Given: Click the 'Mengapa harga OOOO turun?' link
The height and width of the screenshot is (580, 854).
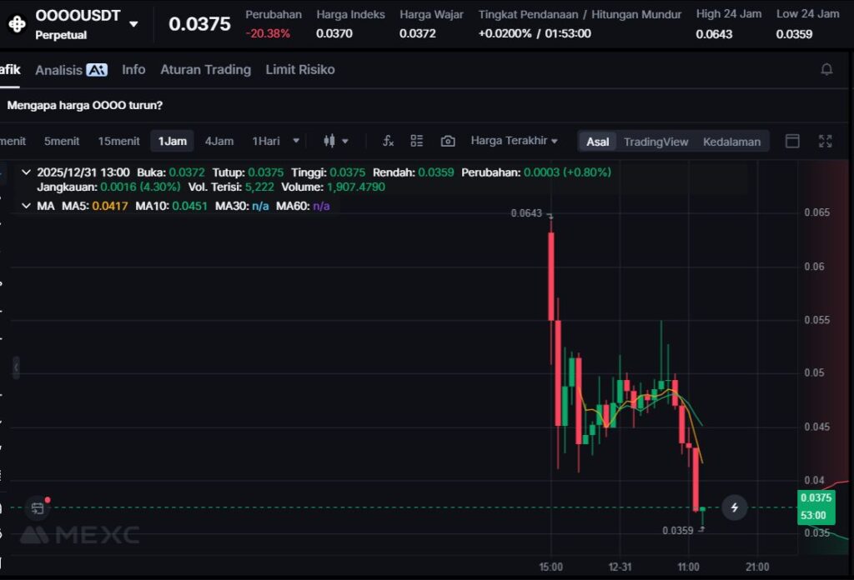Looking at the screenshot, I should (84, 106).
